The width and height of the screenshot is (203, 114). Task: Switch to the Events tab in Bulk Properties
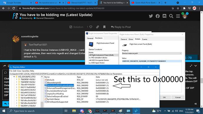[144, 39]
